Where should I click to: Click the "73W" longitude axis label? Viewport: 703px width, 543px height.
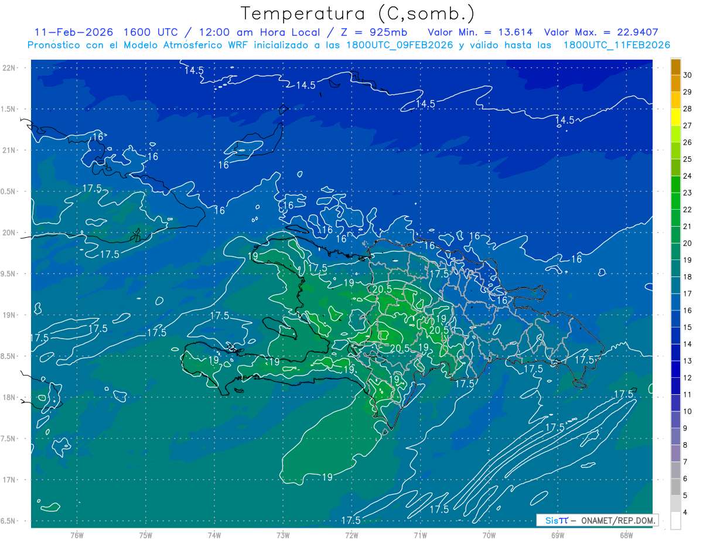[x=283, y=535]
